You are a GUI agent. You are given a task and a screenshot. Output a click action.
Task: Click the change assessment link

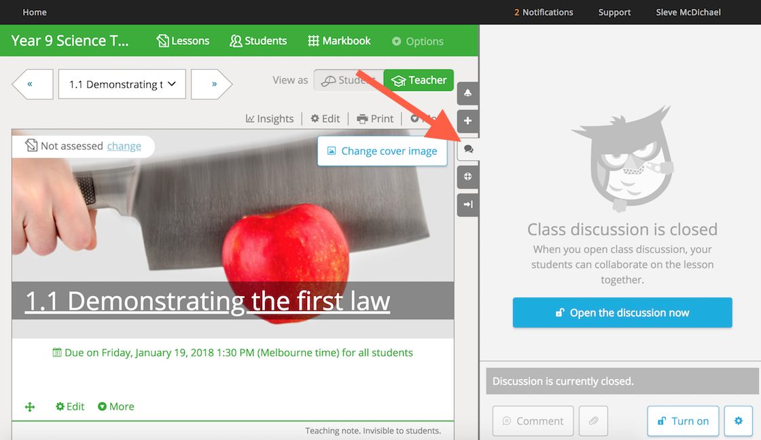(x=124, y=146)
